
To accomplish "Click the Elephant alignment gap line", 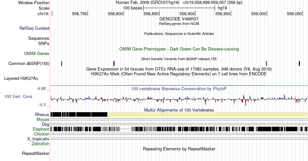I will [125, 129].
